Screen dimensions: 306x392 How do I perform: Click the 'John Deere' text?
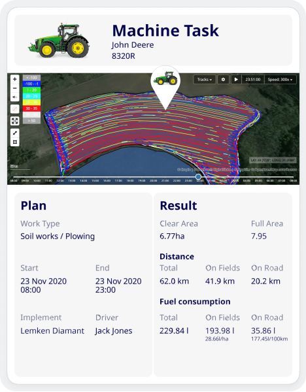point(133,45)
